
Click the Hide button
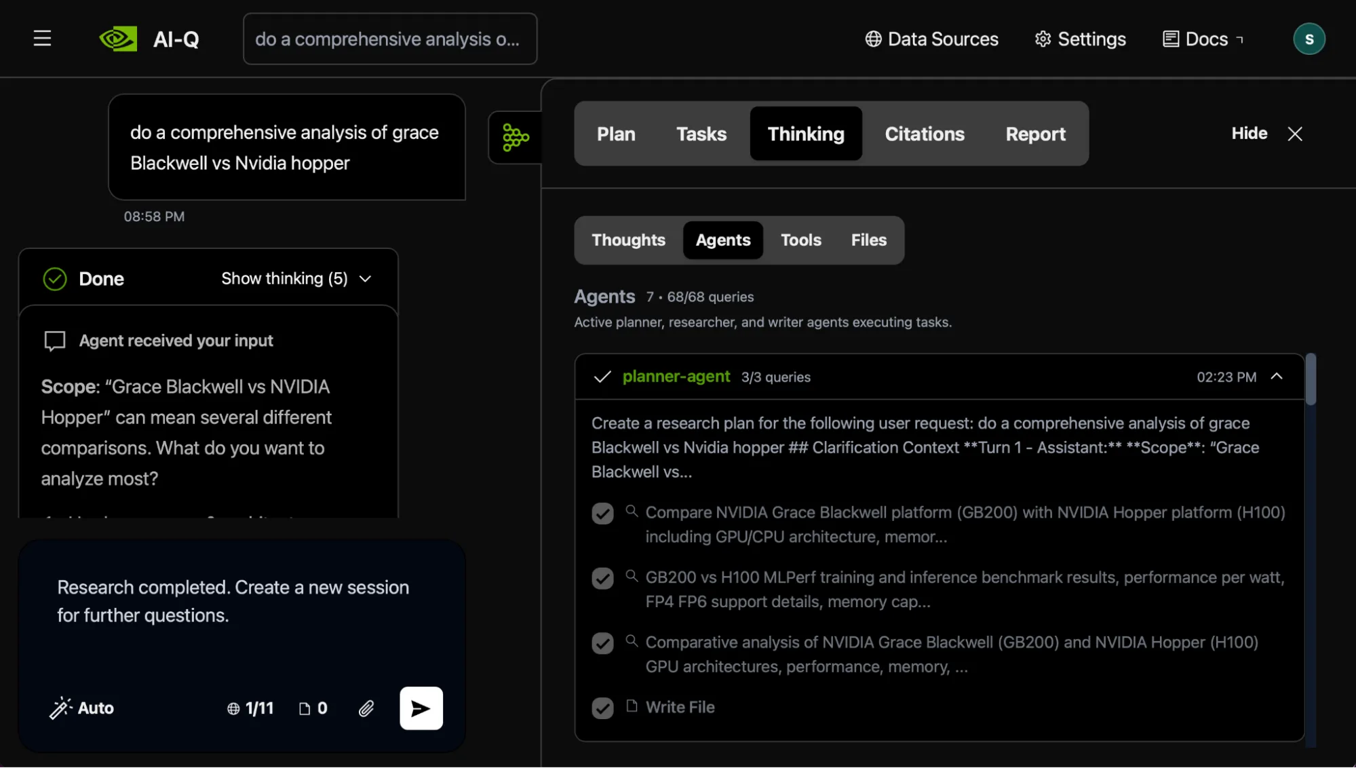1248,134
